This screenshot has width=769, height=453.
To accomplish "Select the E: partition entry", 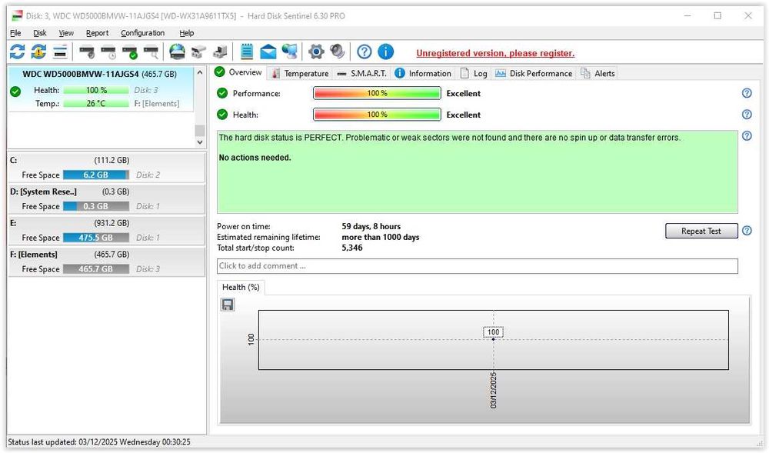I will pyautogui.click(x=107, y=230).
